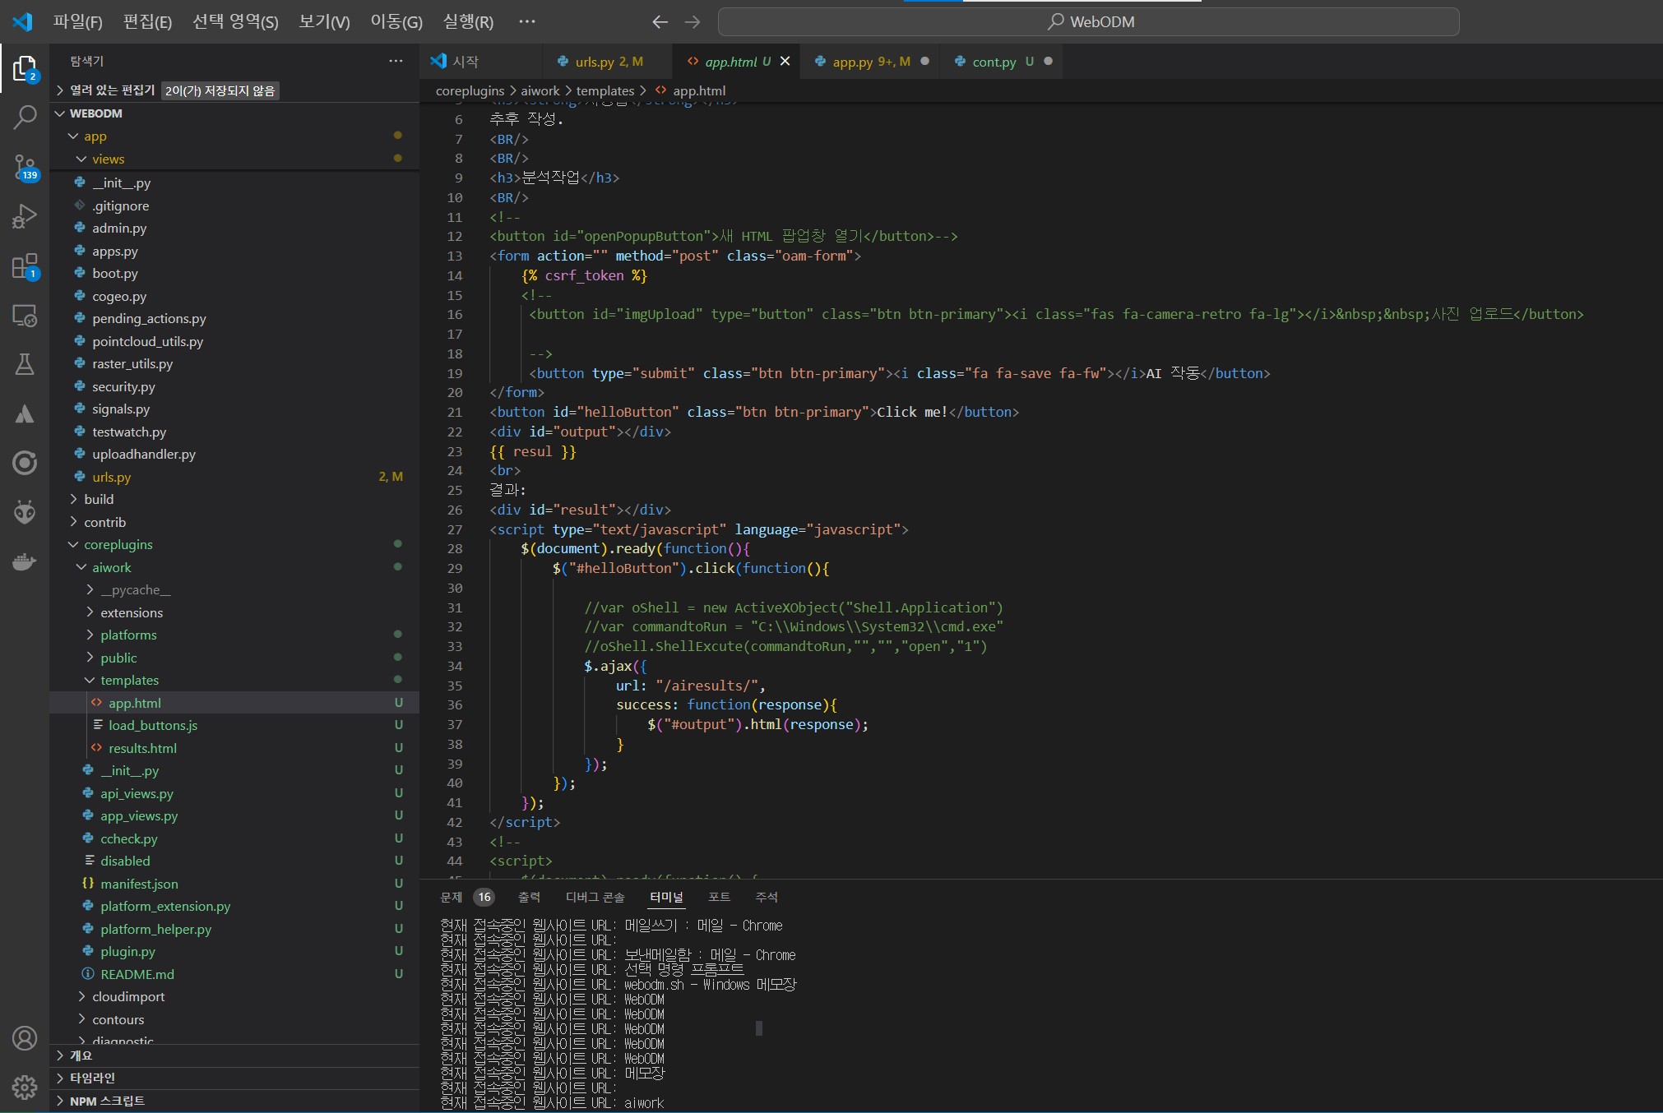Open the Remote Explorer icon
1663x1113 pixels.
25,316
